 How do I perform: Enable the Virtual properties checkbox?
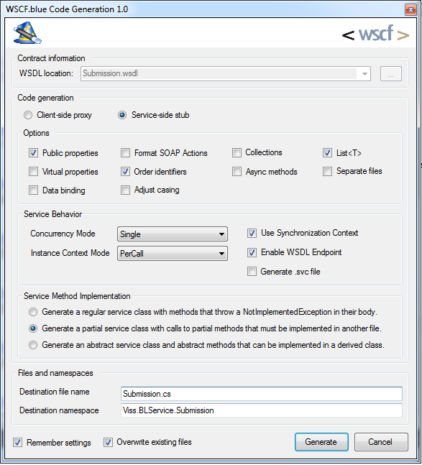coord(34,172)
